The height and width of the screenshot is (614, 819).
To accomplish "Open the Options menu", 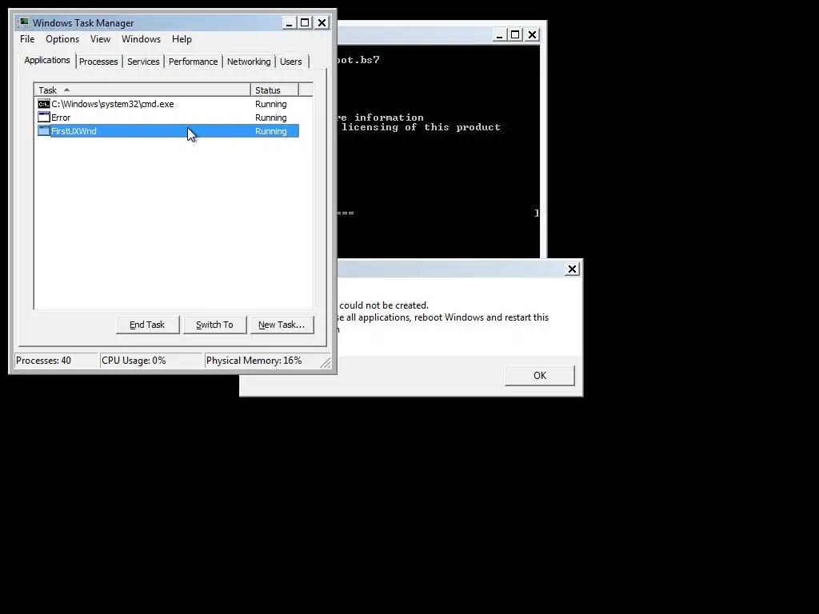I will pyautogui.click(x=62, y=39).
